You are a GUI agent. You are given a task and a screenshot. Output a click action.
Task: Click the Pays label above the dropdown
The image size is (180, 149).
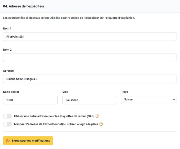tap(125, 92)
